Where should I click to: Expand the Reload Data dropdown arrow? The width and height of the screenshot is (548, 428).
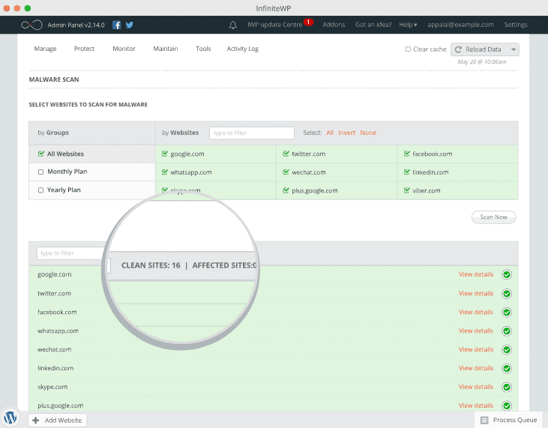(x=513, y=49)
